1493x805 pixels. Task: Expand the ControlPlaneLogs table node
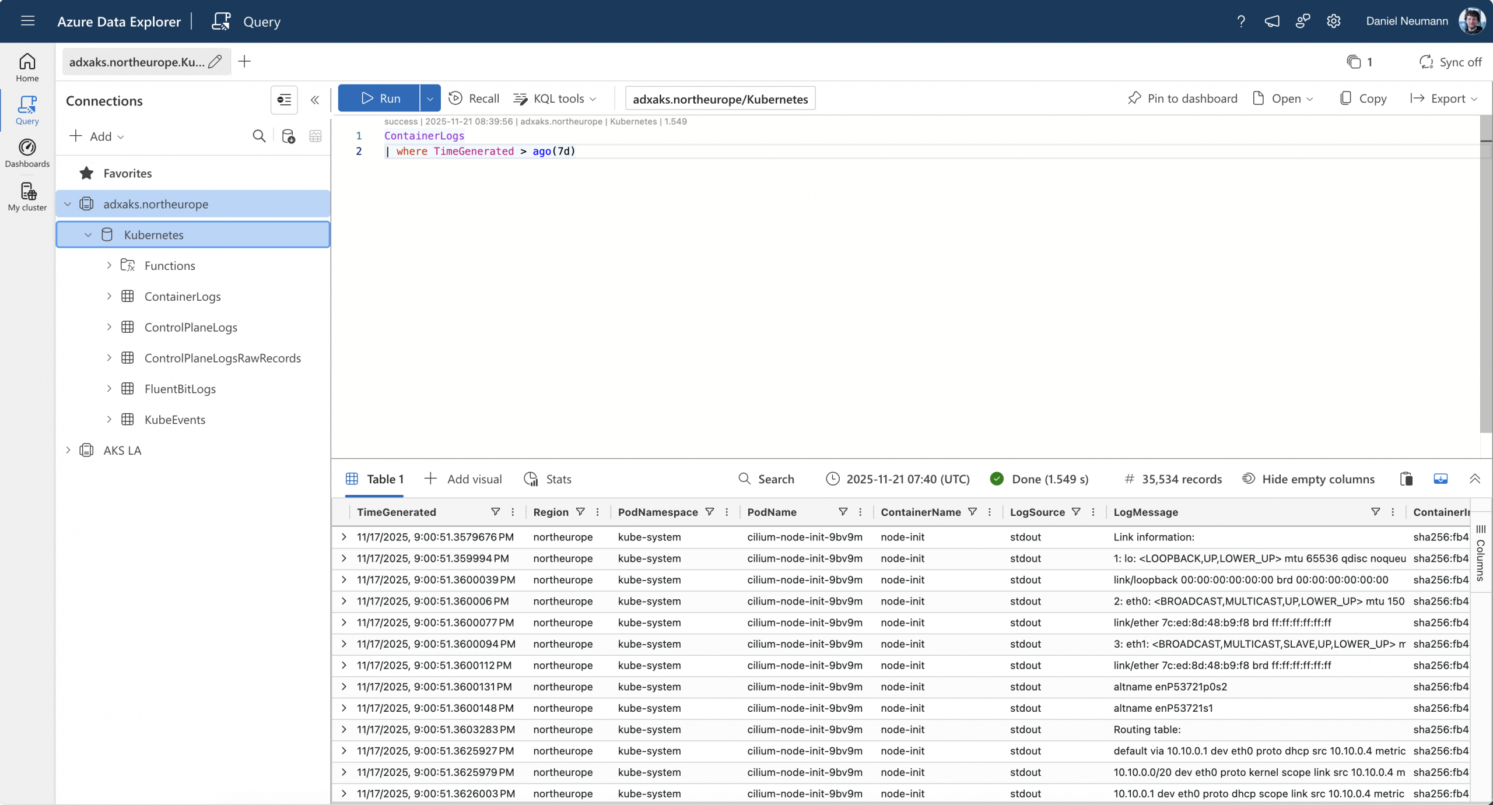pos(109,327)
